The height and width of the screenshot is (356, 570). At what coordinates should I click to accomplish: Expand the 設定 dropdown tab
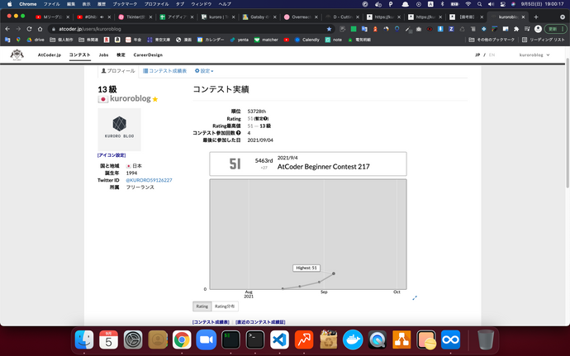pos(204,71)
